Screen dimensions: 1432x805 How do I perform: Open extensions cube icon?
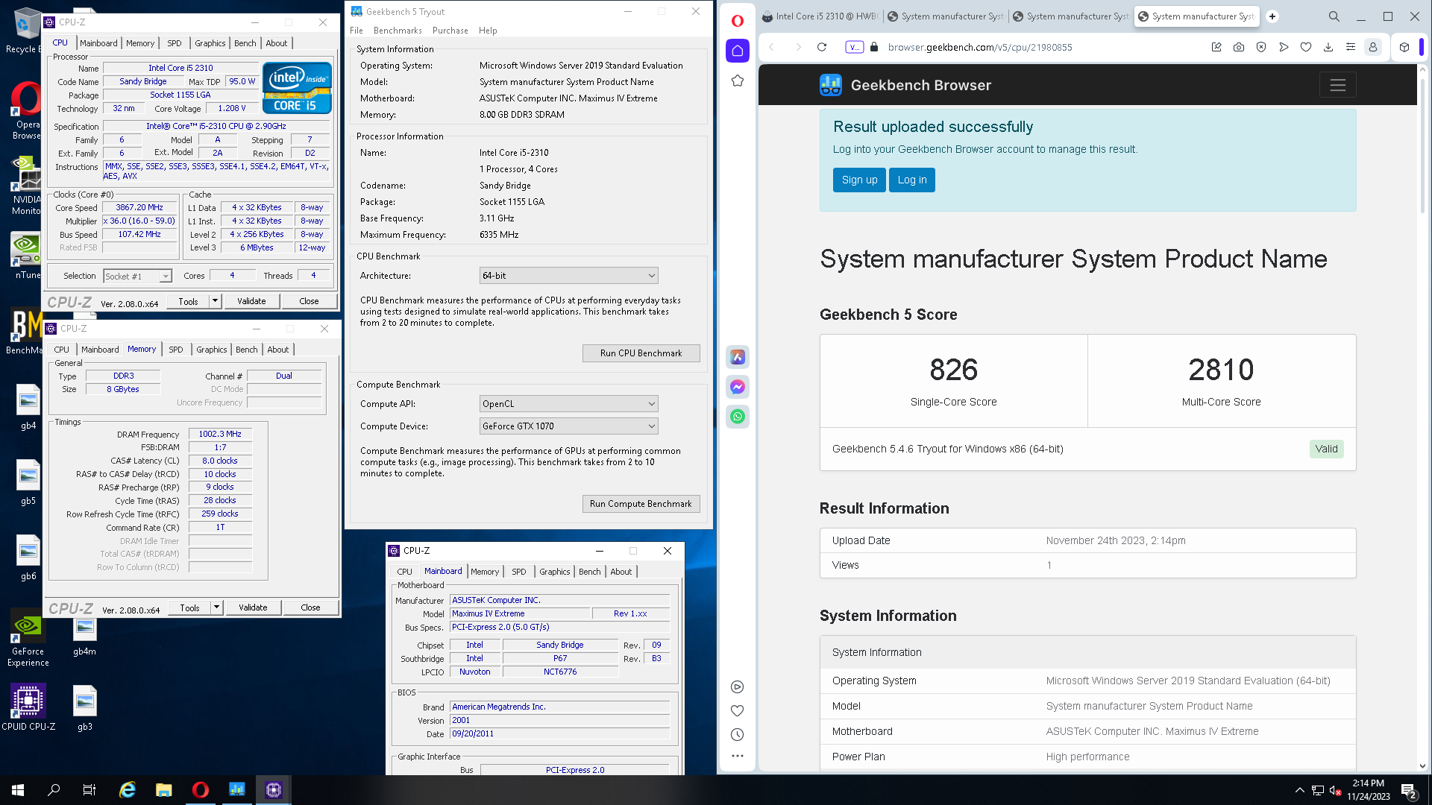(1404, 47)
